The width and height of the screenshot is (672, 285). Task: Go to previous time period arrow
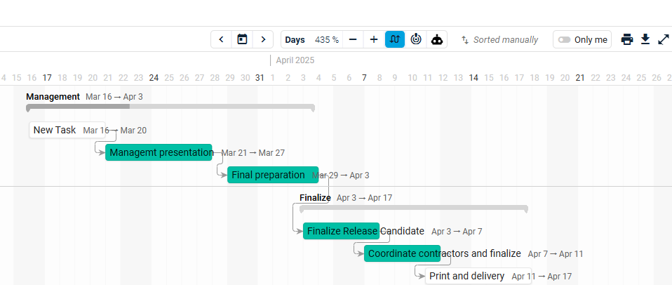pyautogui.click(x=221, y=39)
